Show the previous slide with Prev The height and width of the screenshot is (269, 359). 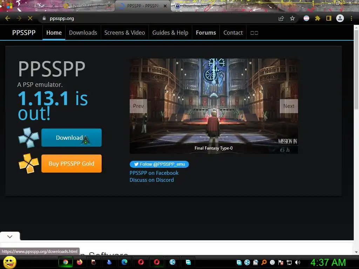138,106
